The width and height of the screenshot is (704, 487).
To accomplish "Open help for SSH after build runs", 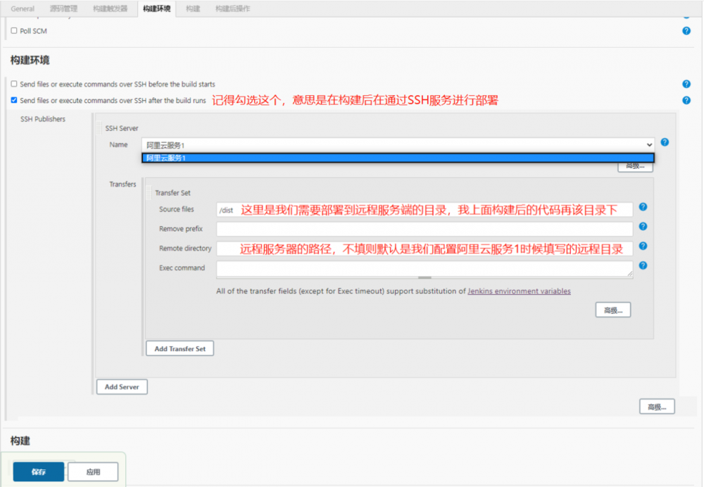I will point(686,100).
